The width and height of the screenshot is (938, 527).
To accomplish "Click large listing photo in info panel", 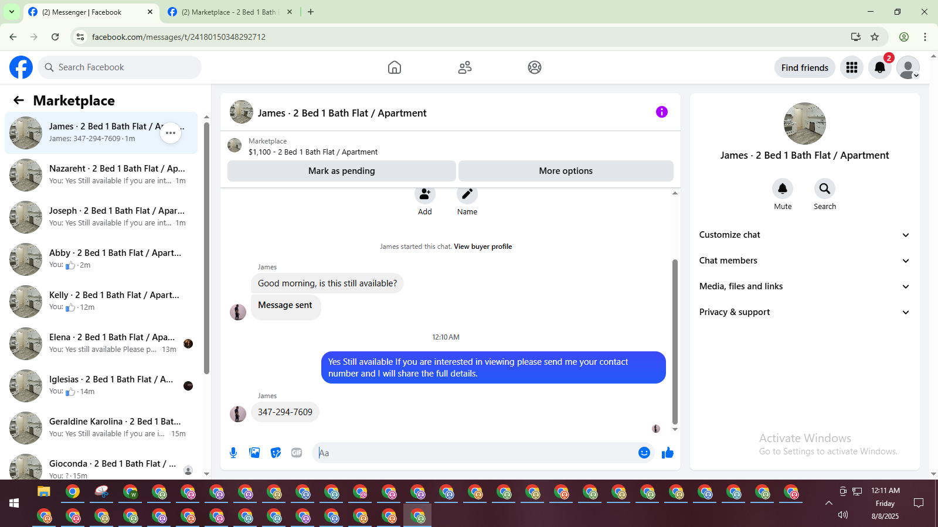I will tap(805, 124).
